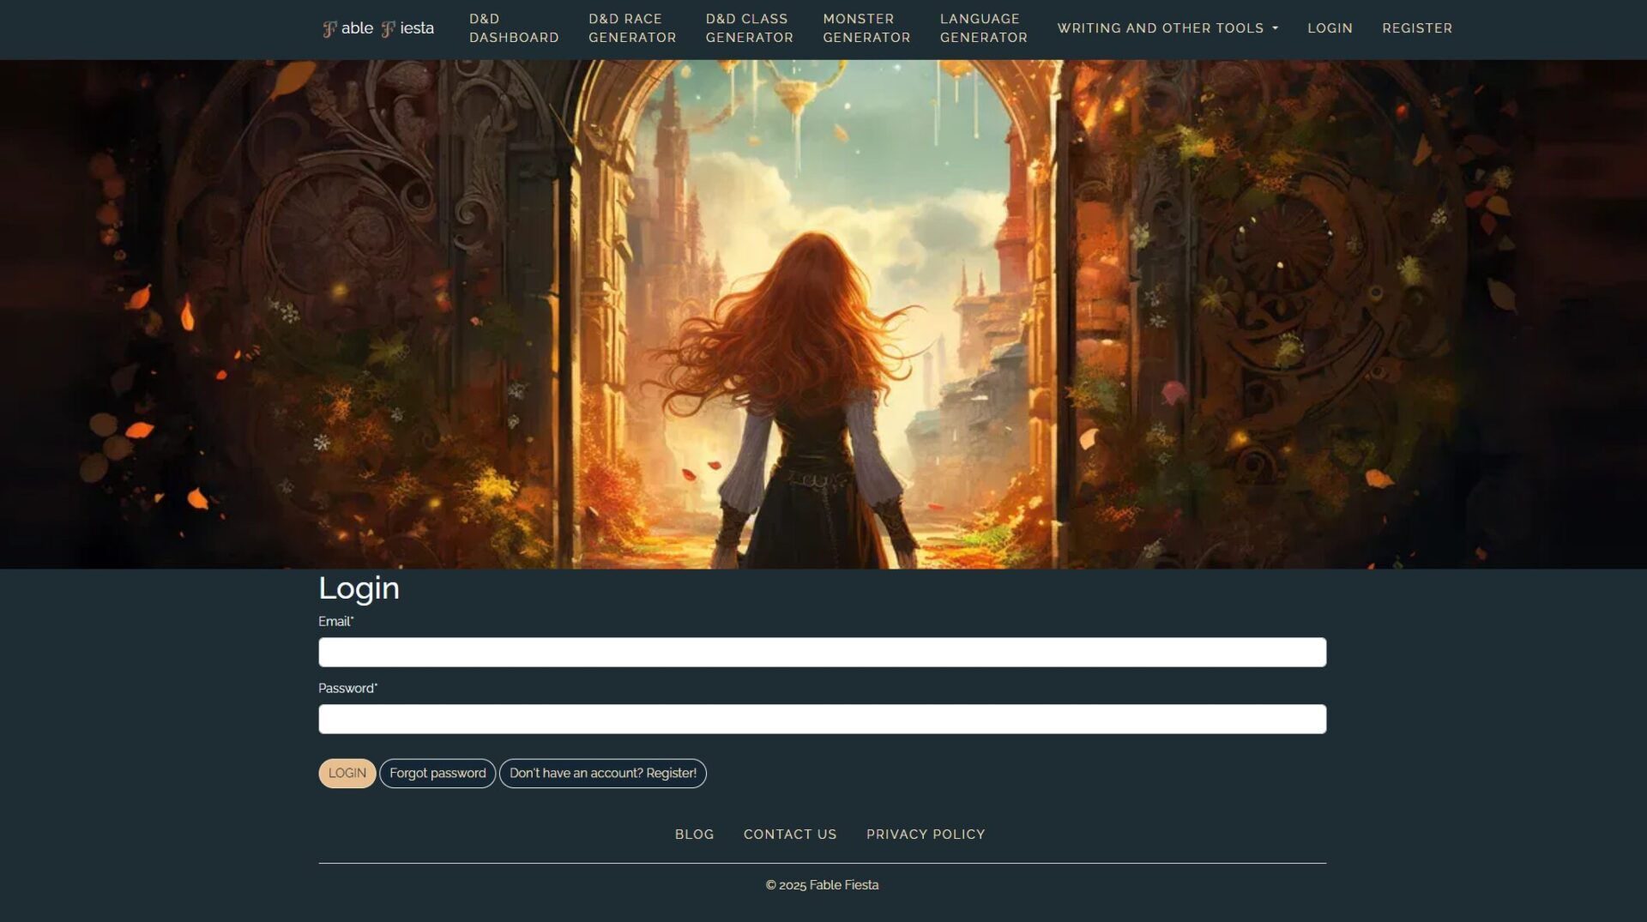The image size is (1647, 922).
Task: Open the D&D Class Generator
Action: tap(749, 28)
